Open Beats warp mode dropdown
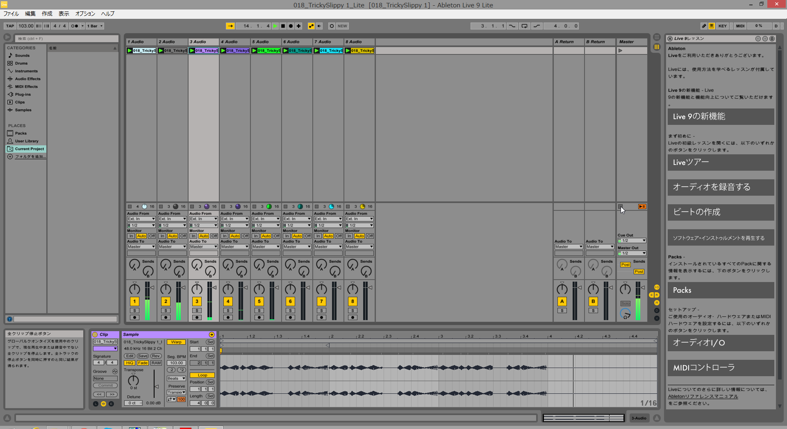The image size is (787, 429). click(x=176, y=379)
